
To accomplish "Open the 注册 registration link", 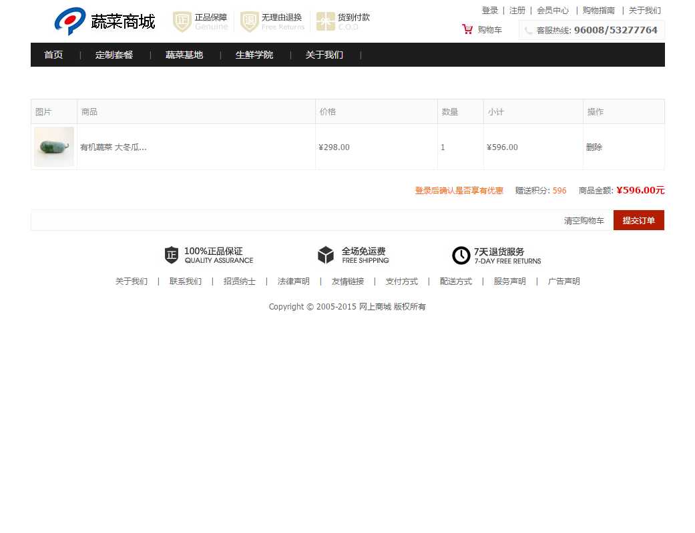I will [x=517, y=11].
